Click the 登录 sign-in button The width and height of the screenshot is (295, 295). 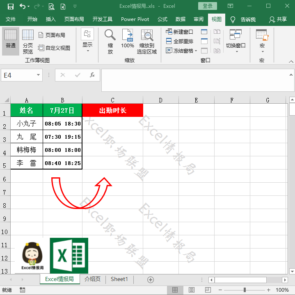pyautogui.click(x=208, y=6)
